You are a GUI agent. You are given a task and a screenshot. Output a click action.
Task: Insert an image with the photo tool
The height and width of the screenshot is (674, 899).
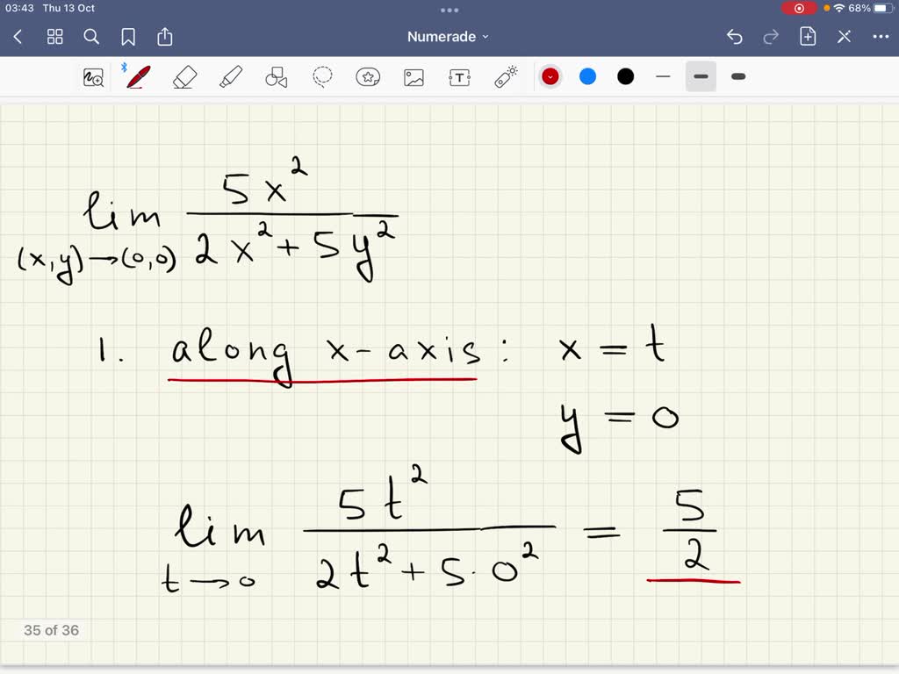click(x=414, y=77)
